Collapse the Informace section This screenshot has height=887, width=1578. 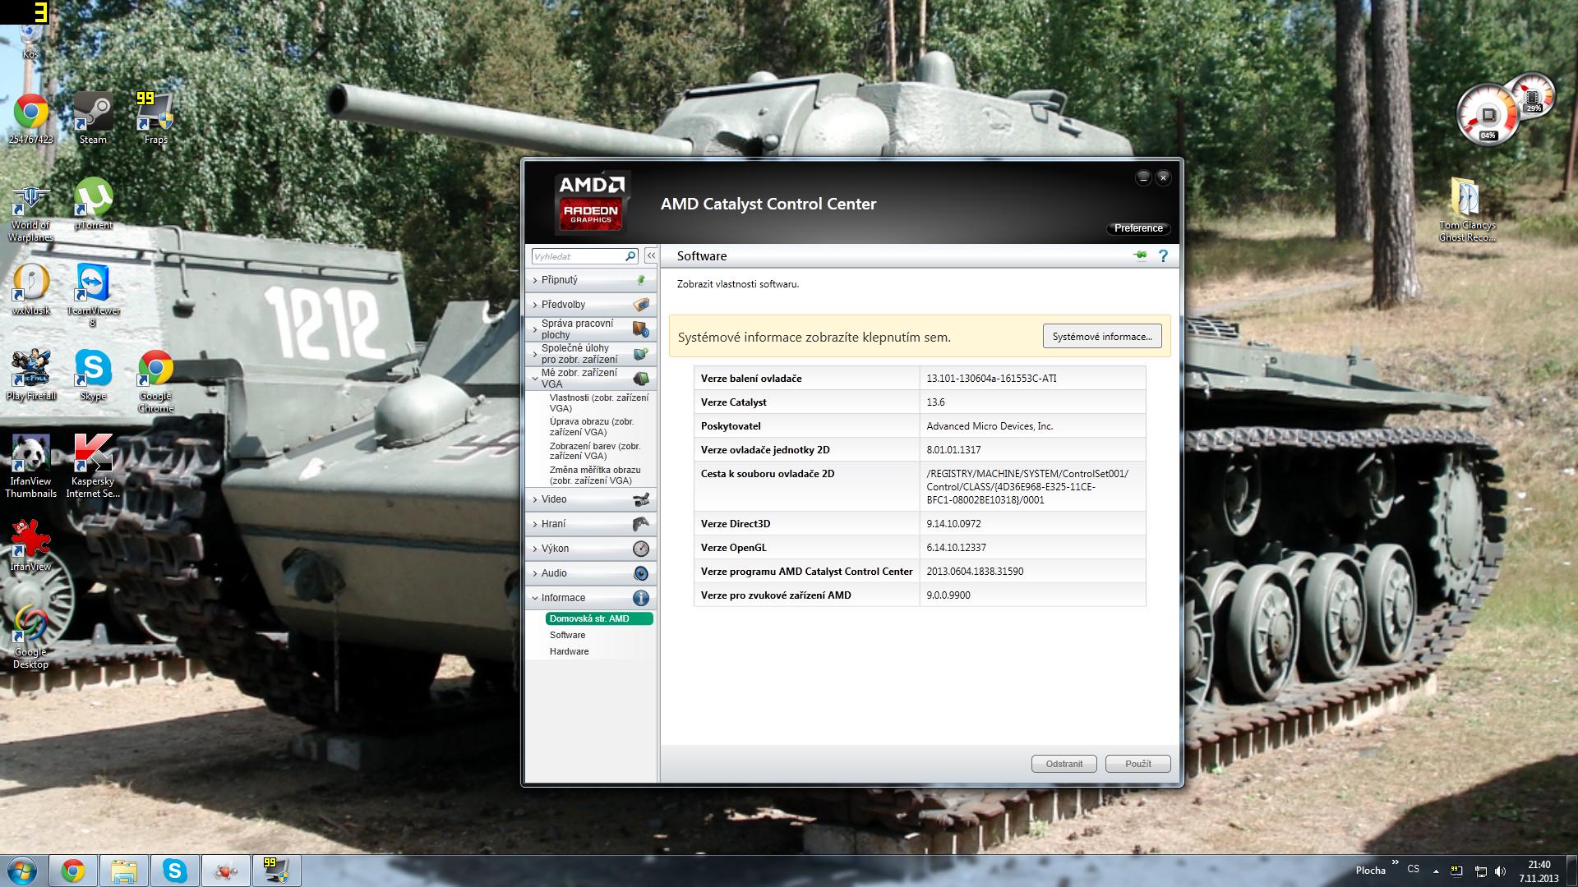point(591,598)
